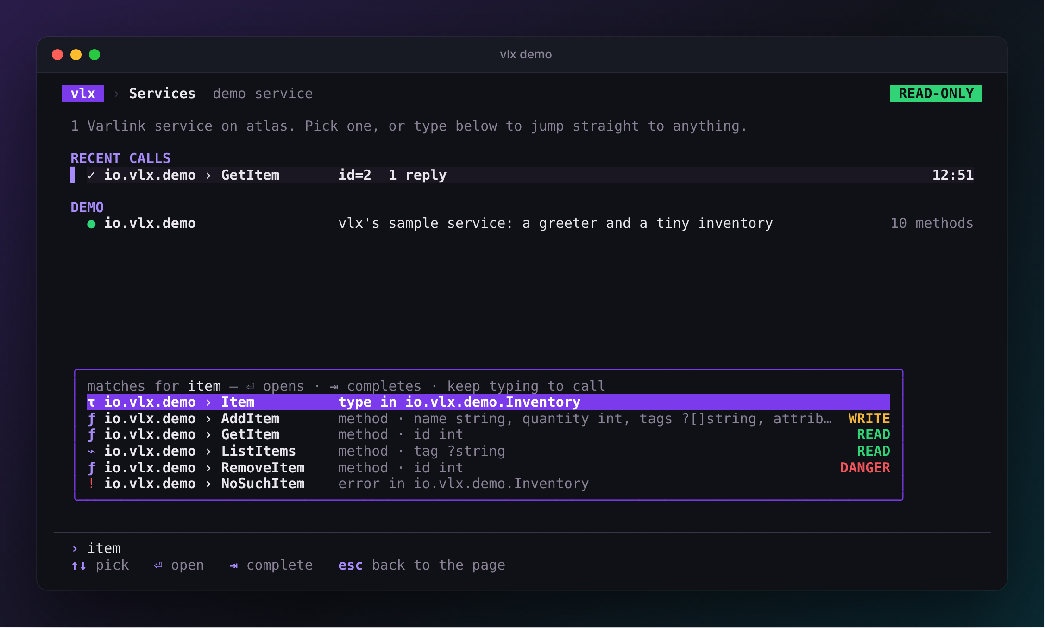Pick the ListItems method match
This screenshot has width=1045, height=628.
point(488,451)
